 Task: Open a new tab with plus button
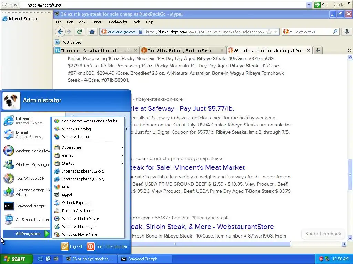click(x=317, y=50)
